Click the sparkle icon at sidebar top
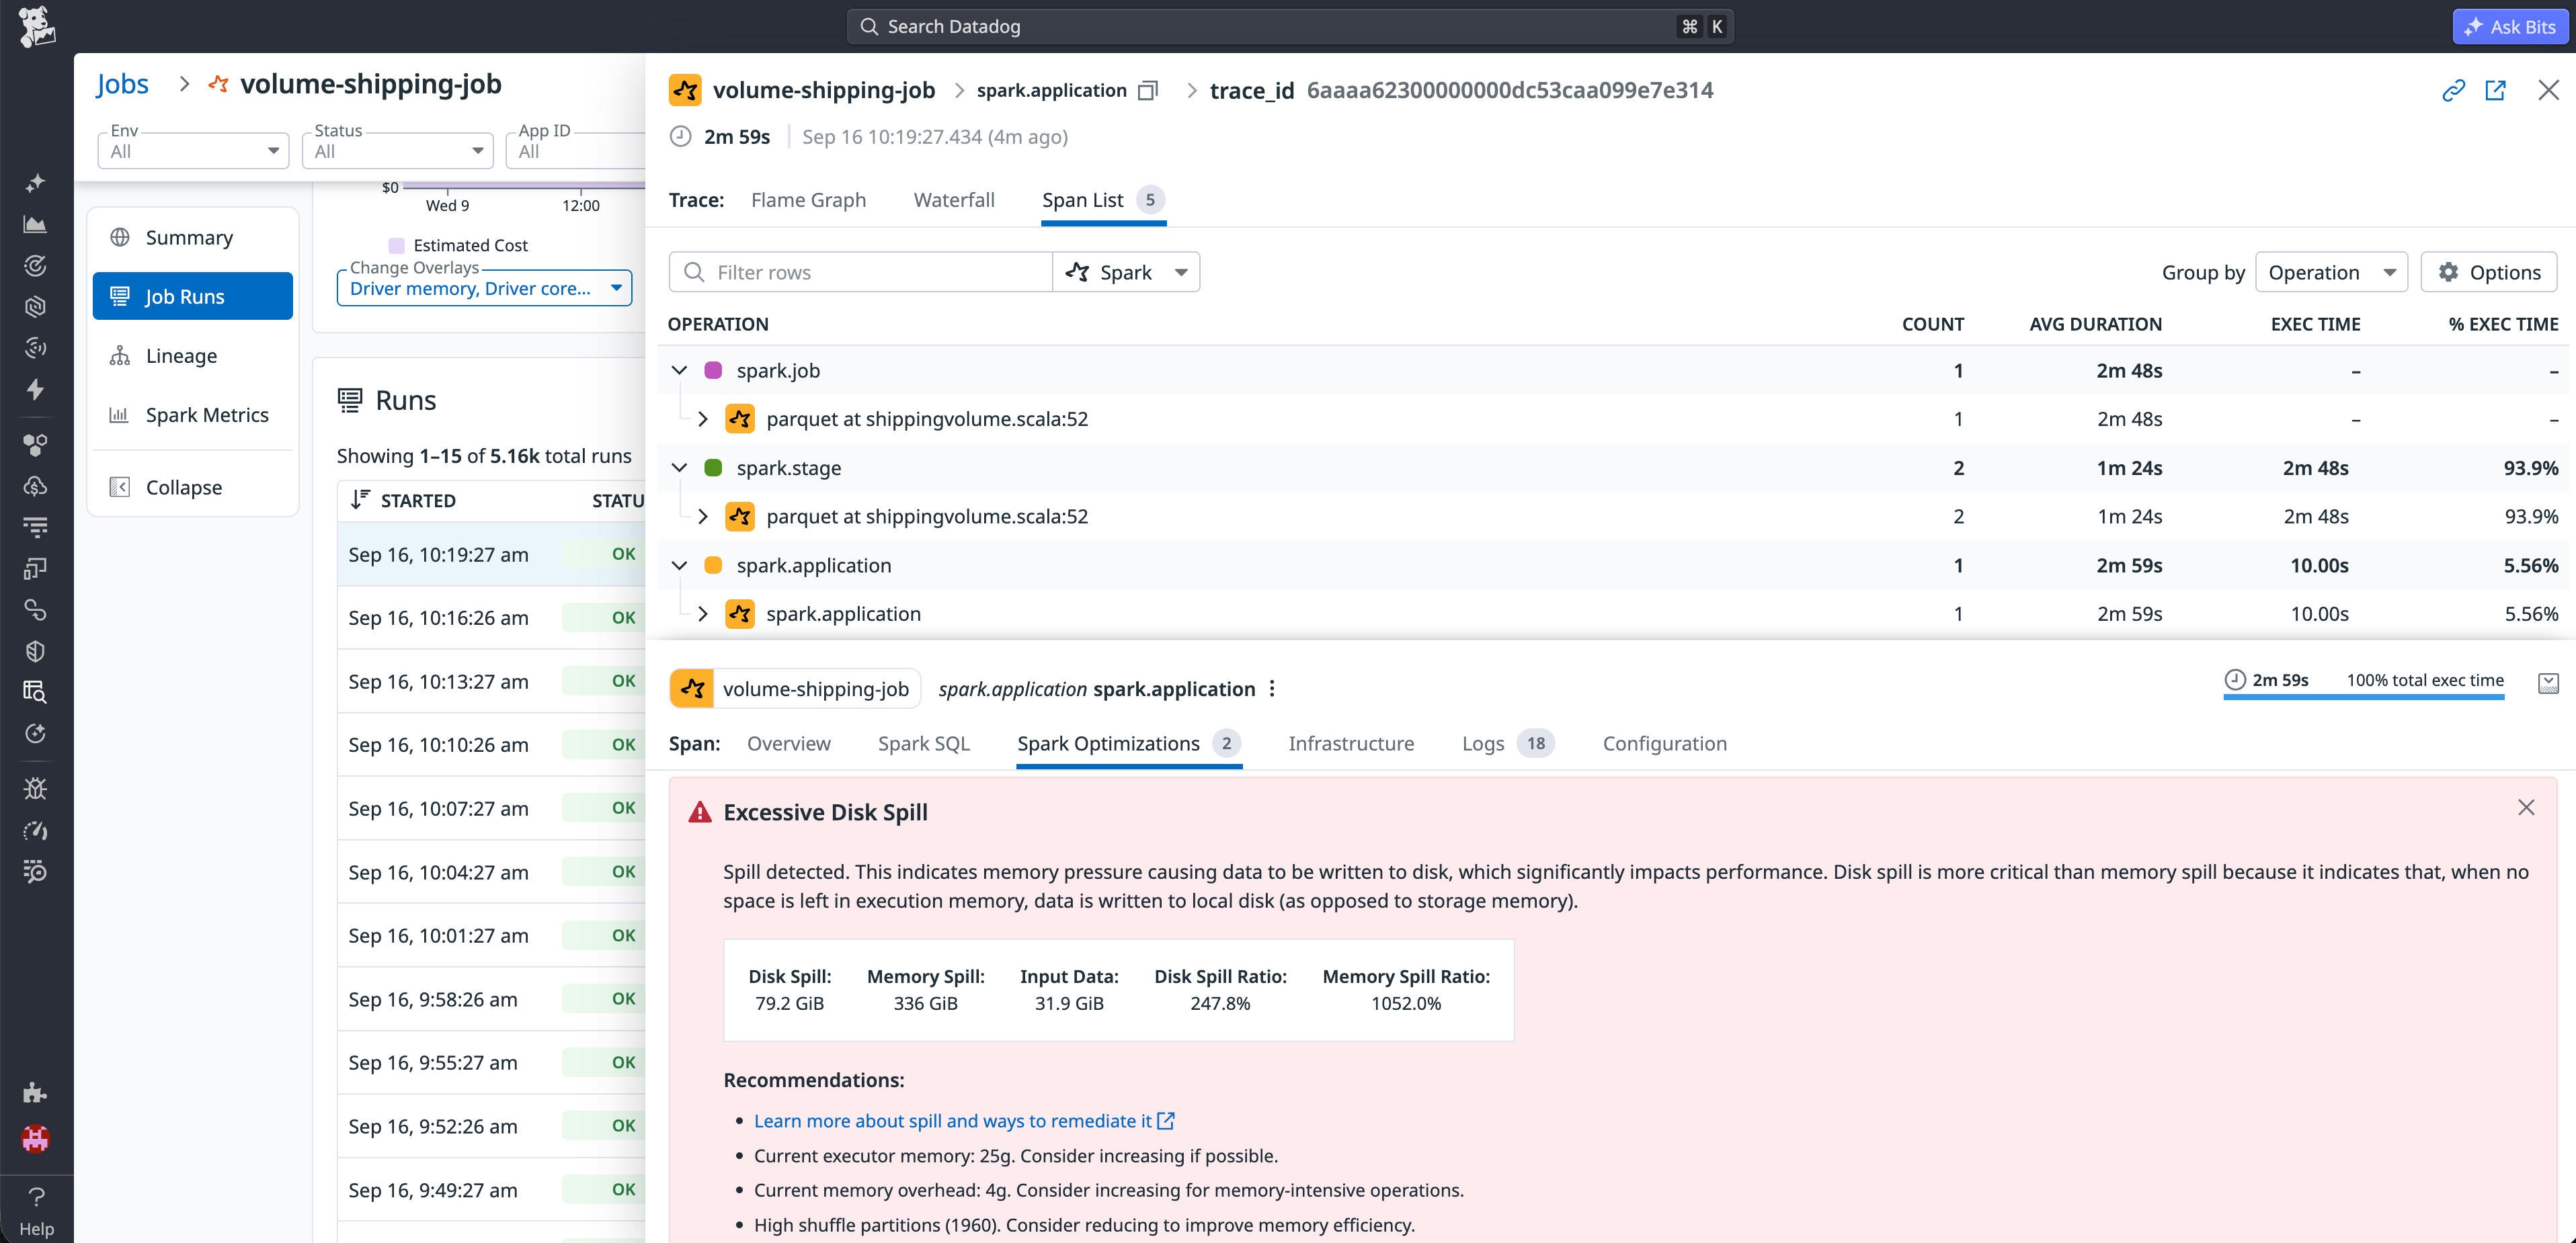Viewport: 2576px width, 1243px height. point(36,183)
